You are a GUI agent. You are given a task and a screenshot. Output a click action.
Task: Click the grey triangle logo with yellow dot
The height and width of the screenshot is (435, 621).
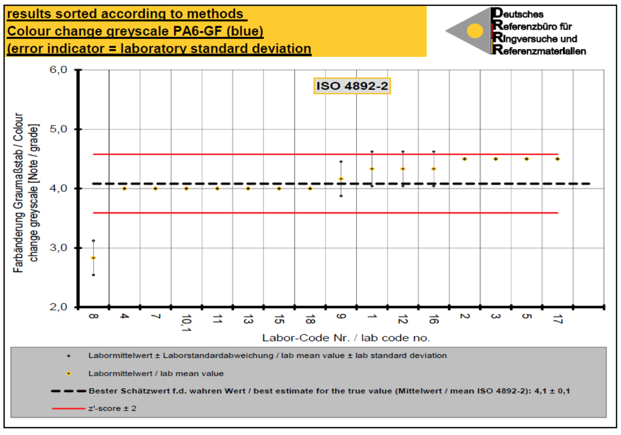468,31
